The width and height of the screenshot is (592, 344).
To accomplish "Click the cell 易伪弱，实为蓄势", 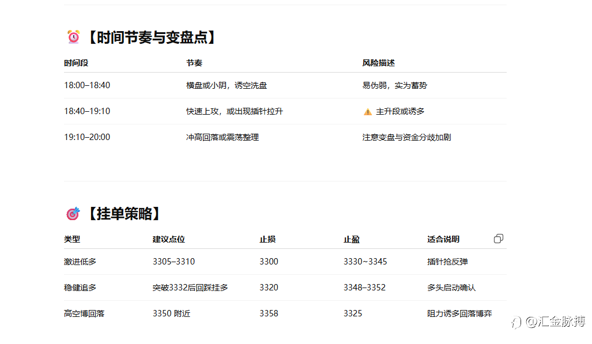I will (x=394, y=85).
